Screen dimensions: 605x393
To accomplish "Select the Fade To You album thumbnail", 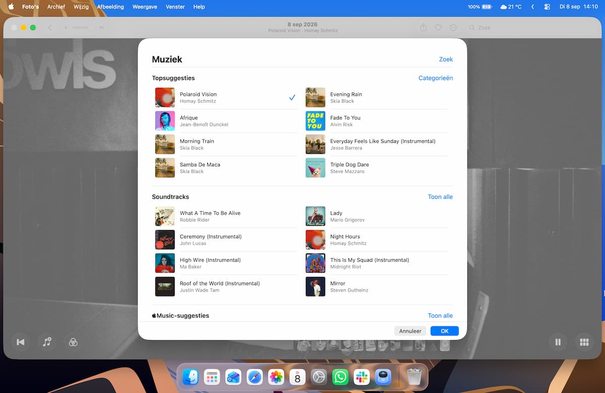I will point(315,121).
